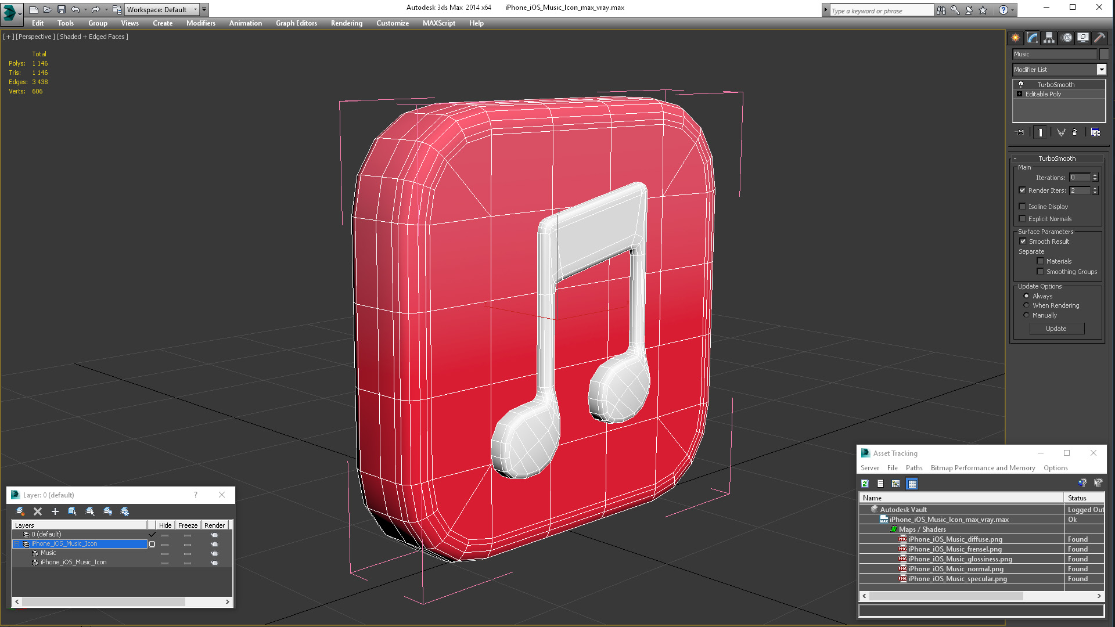Switch Asset Tracking to Tree View icon

pos(896,484)
